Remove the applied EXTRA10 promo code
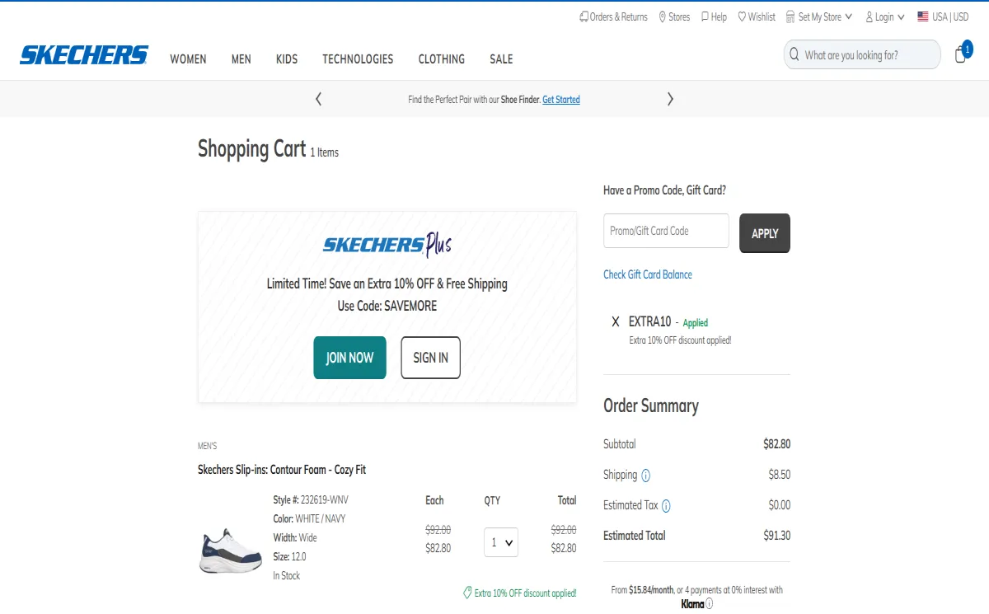989x614 pixels. pos(615,322)
